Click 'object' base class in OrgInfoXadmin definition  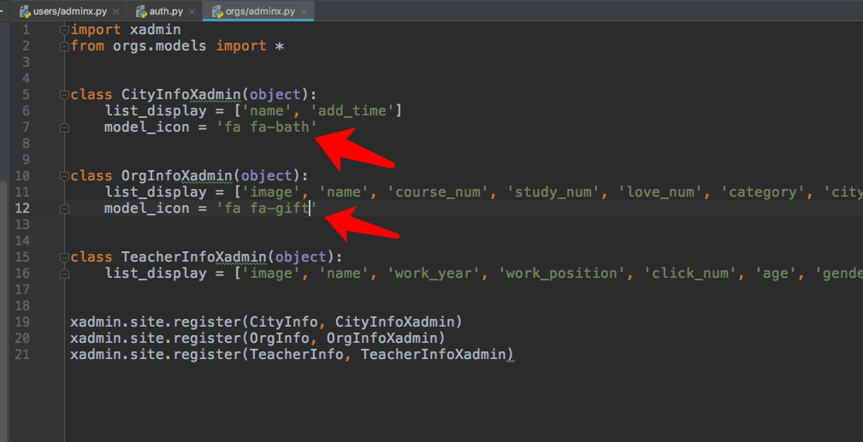267,176
